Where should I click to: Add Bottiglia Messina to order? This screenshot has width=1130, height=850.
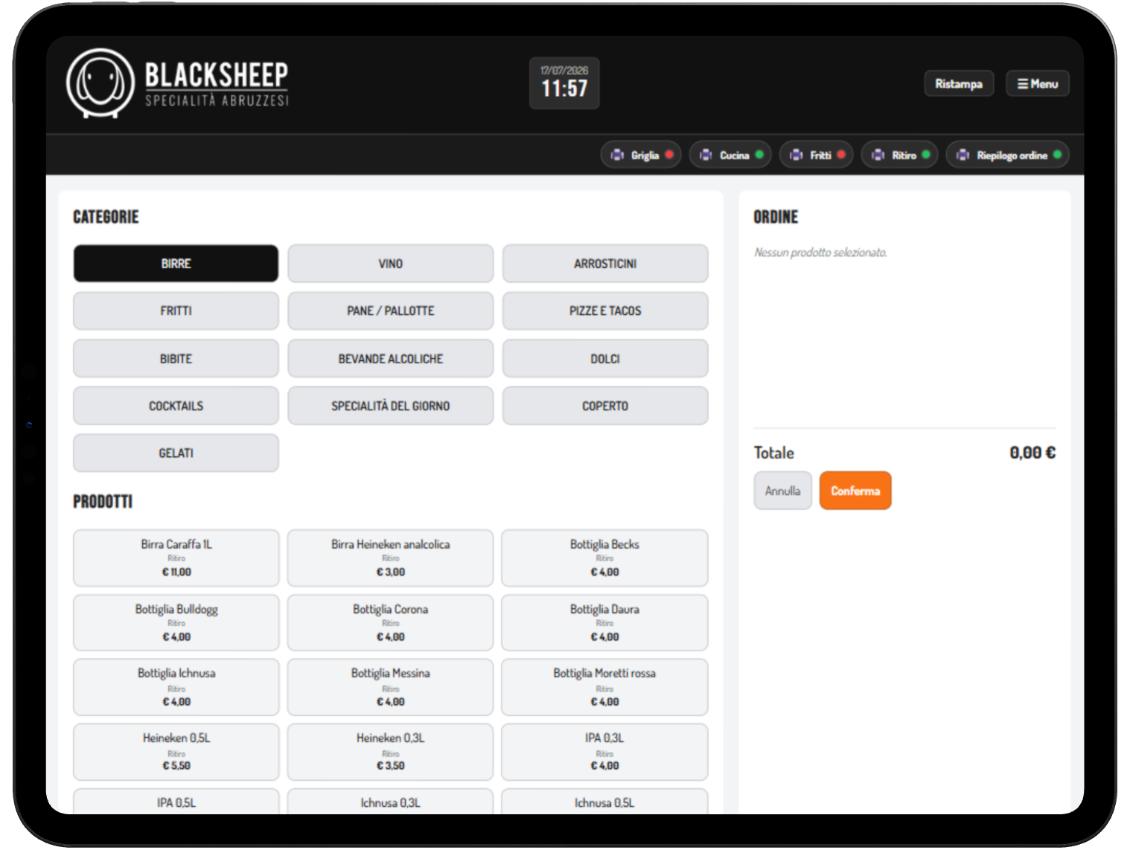point(391,687)
